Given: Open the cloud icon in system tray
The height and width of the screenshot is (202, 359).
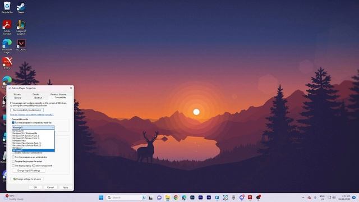Looking at the screenshot, I should (x=309, y=198).
